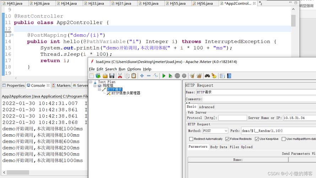
Task: Open JMeter Help menu
Action: (x=147, y=69)
